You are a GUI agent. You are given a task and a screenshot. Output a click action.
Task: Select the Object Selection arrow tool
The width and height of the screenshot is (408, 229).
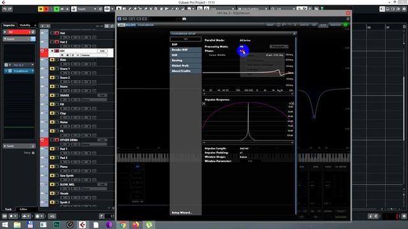tap(119, 9)
